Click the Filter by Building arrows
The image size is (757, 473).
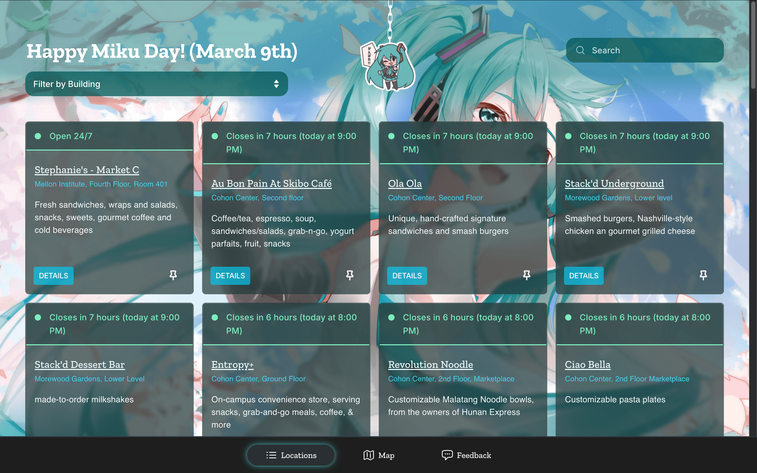[276, 84]
